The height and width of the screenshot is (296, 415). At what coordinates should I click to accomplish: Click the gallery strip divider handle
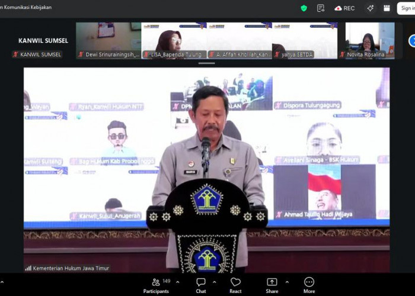(x=206, y=63)
